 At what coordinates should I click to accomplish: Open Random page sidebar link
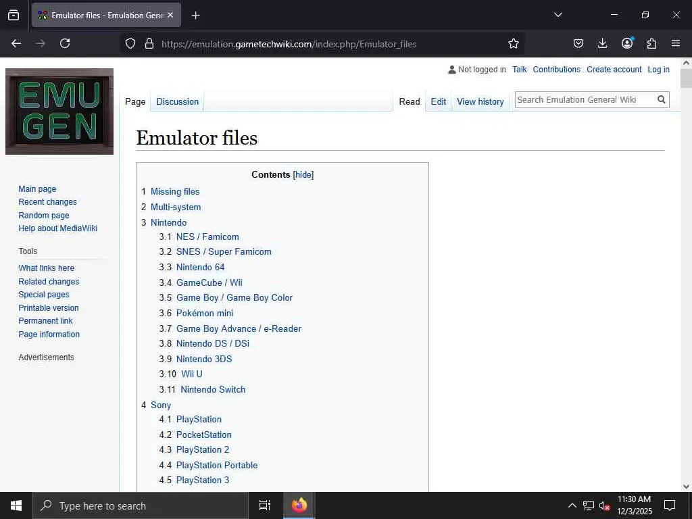[44, 216]
